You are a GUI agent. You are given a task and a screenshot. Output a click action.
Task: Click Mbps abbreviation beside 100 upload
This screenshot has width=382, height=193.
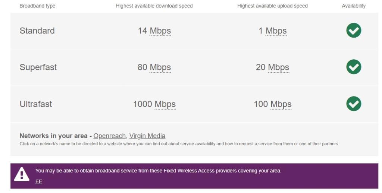pyautogui.click(x=281, y=104)
